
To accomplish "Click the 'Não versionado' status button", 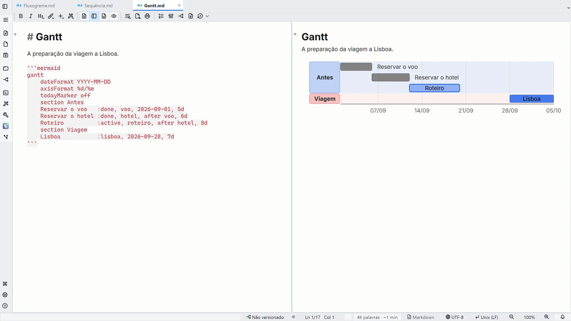I will 265,317.
